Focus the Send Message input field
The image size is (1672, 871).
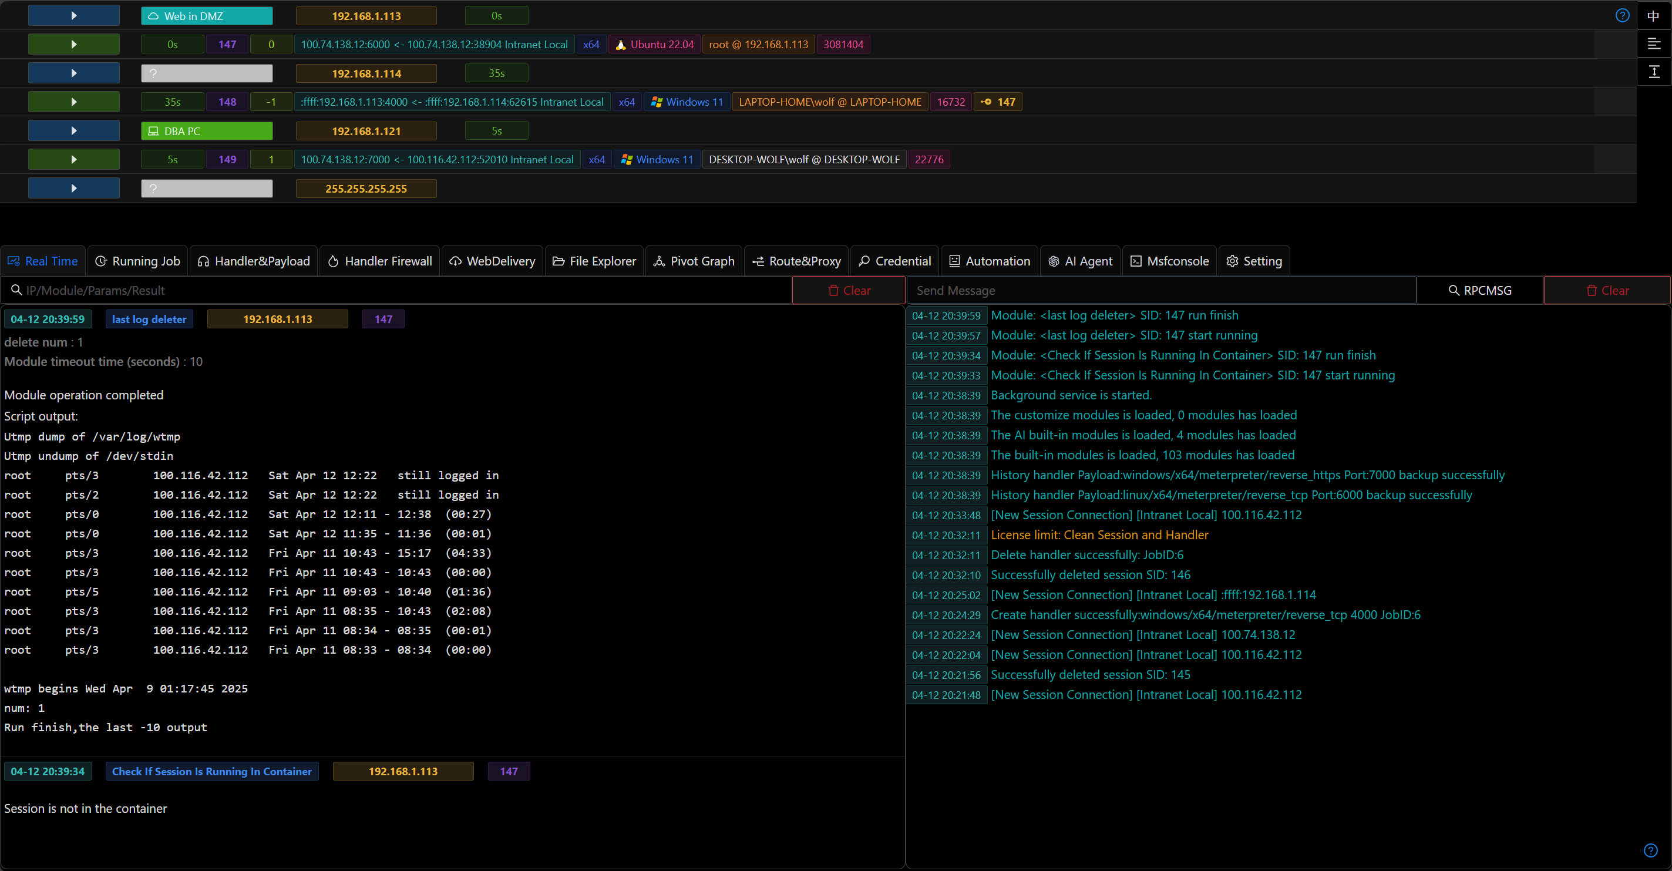point(1160,290)
